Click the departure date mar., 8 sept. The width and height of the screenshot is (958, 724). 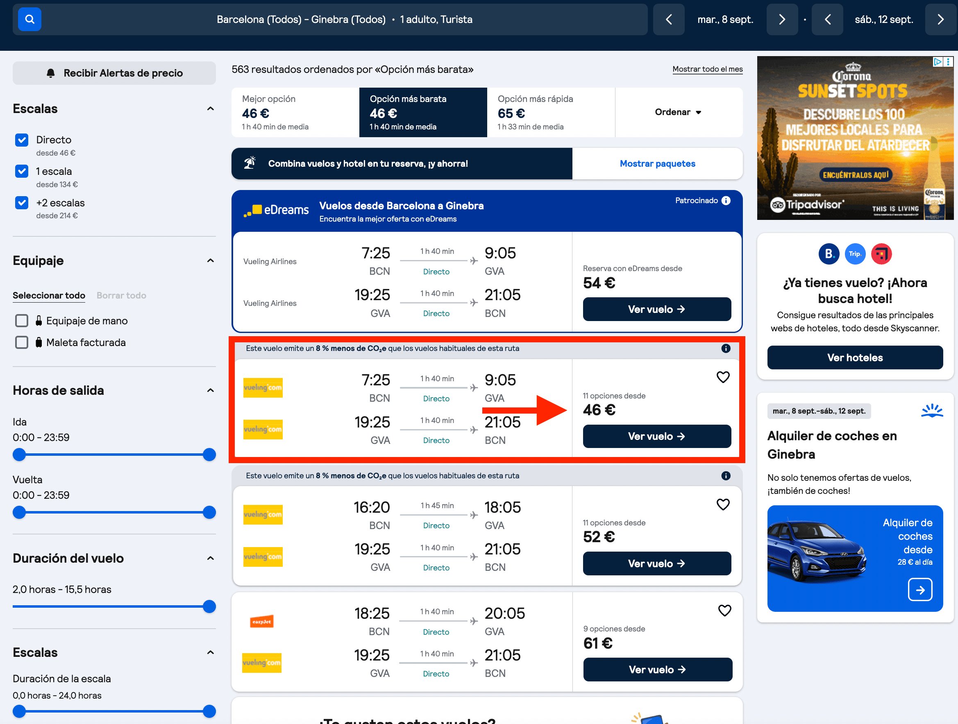[725, 20]
